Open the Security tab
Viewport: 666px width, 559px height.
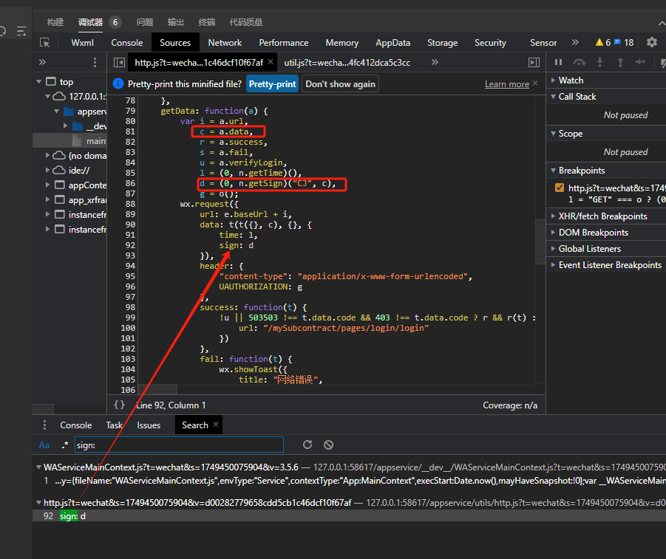[x=490, y=42]
